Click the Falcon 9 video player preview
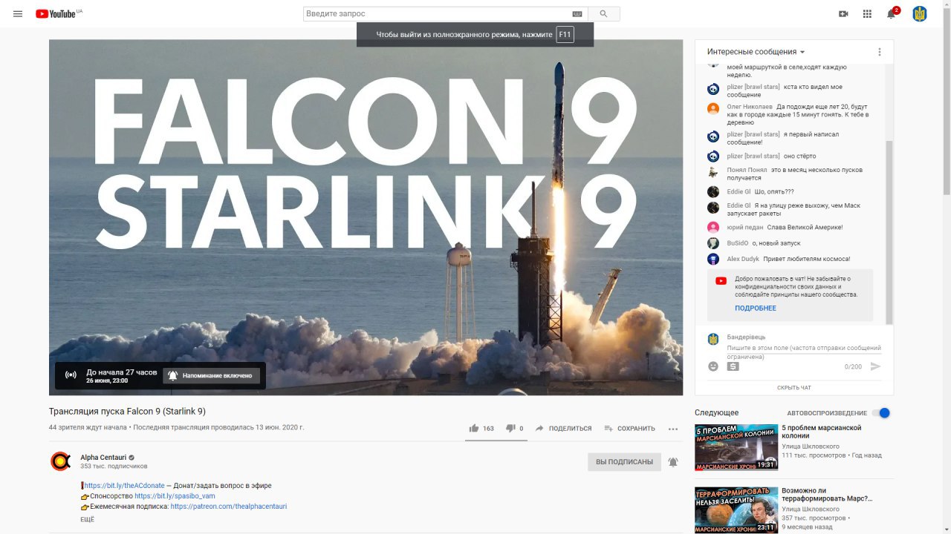This screenshot has height=534, width=951. point(366,217)
